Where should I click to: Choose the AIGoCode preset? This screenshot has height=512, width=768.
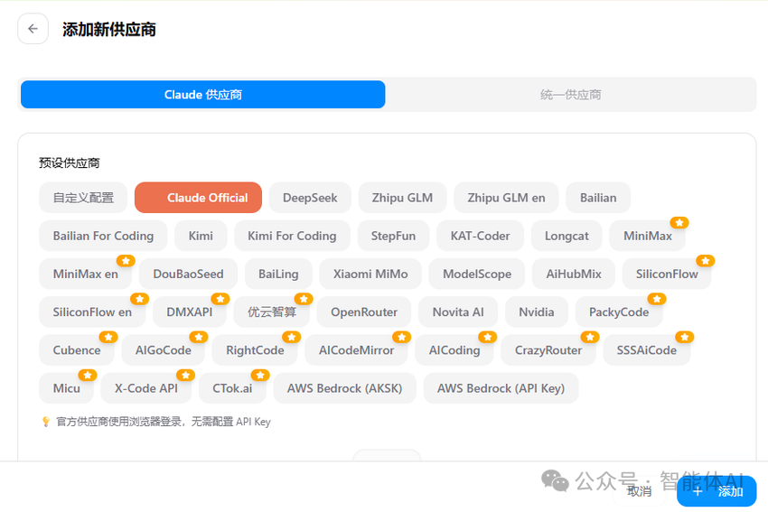164,350
